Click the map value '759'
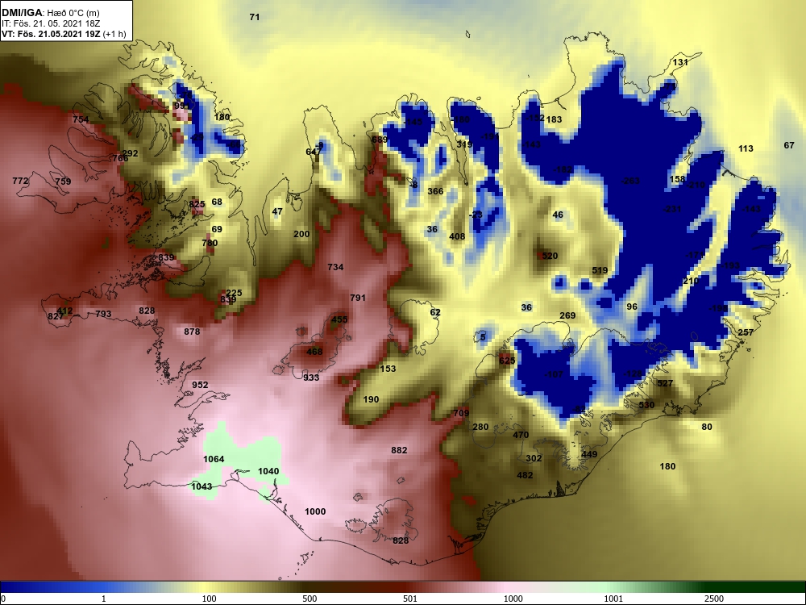Image resolution: width=806 pixels, height=605 pixels. [63, 181]
